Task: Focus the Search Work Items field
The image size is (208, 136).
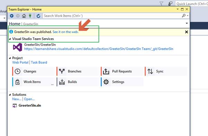Action: (x=112, y=16)
